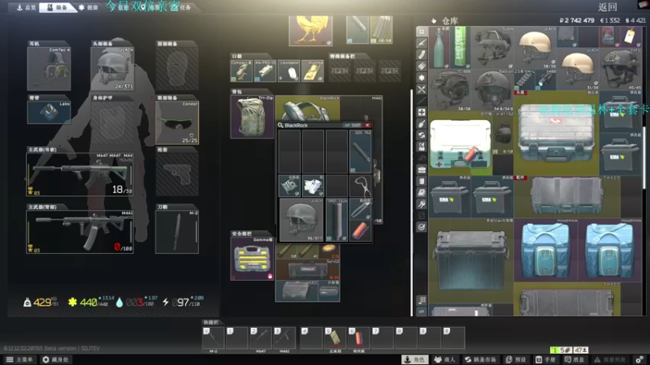Click the ruble balance ₽2 742 479

pyautogui.click(x=577, y=20)
